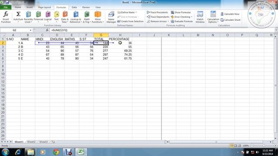Image resolution: width=278 pixels, height=156 pixels.
Task: Click the volume icon in system tray
Action: tap(258, 152)
